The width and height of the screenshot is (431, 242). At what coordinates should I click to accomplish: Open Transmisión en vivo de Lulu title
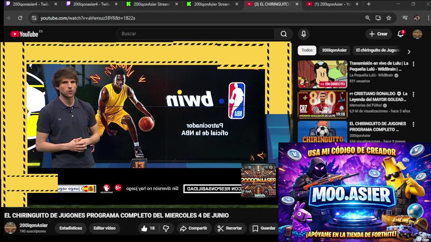[379, 66]
